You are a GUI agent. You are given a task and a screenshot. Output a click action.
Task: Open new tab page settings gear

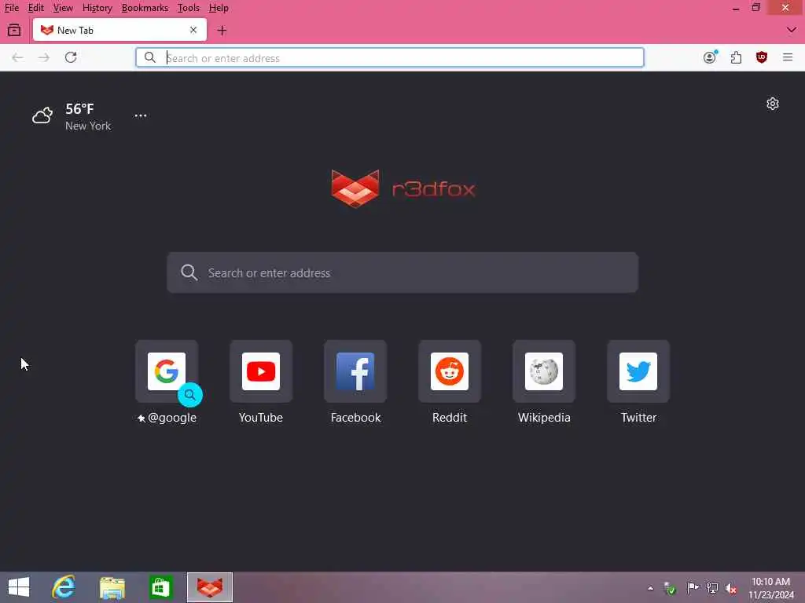coord(773,104)
